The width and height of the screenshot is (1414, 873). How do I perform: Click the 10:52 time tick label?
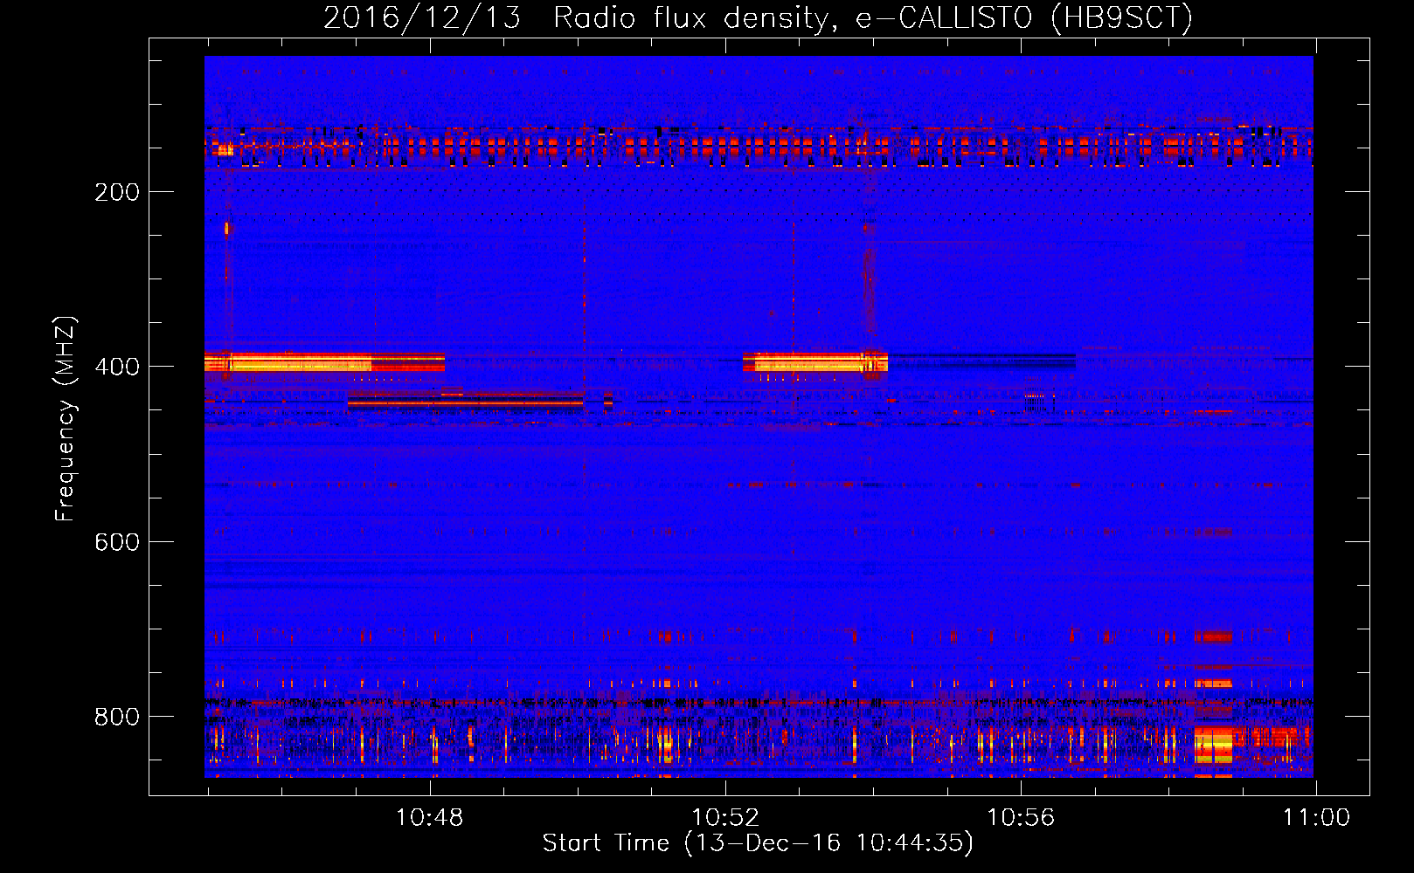pos(725,818)
